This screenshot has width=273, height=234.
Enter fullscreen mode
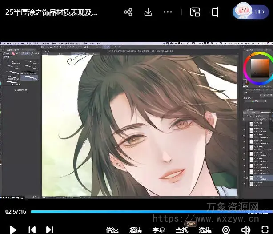pos(265,230)
